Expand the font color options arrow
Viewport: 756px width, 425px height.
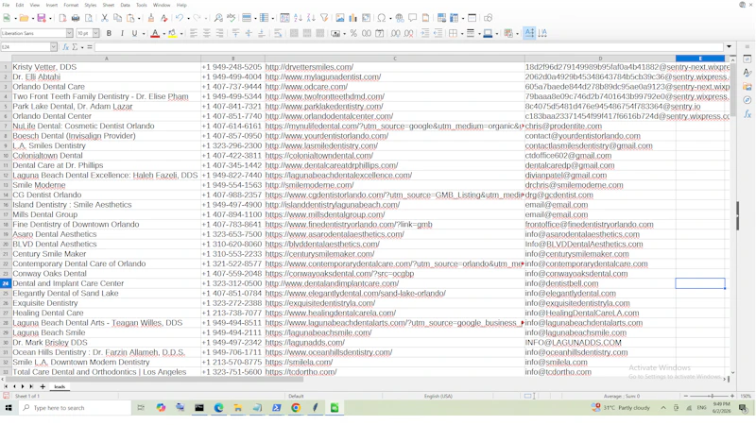pos(163,34)
